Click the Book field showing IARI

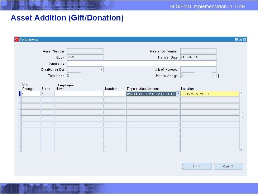point(85,57)
